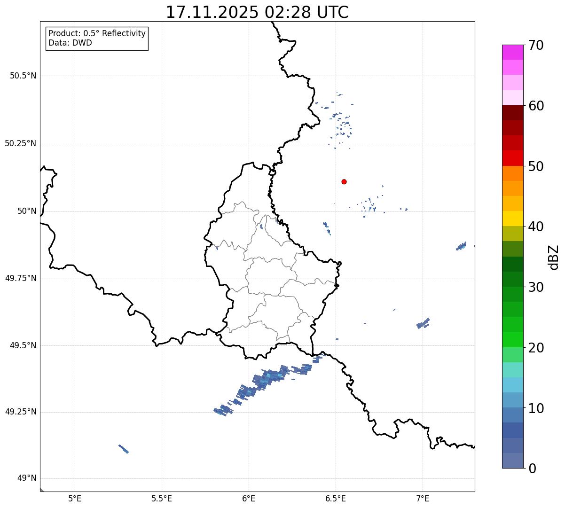Click the "5°E" longitude label
This screenshot has height=508, width=565.
(x=75, y=498)
